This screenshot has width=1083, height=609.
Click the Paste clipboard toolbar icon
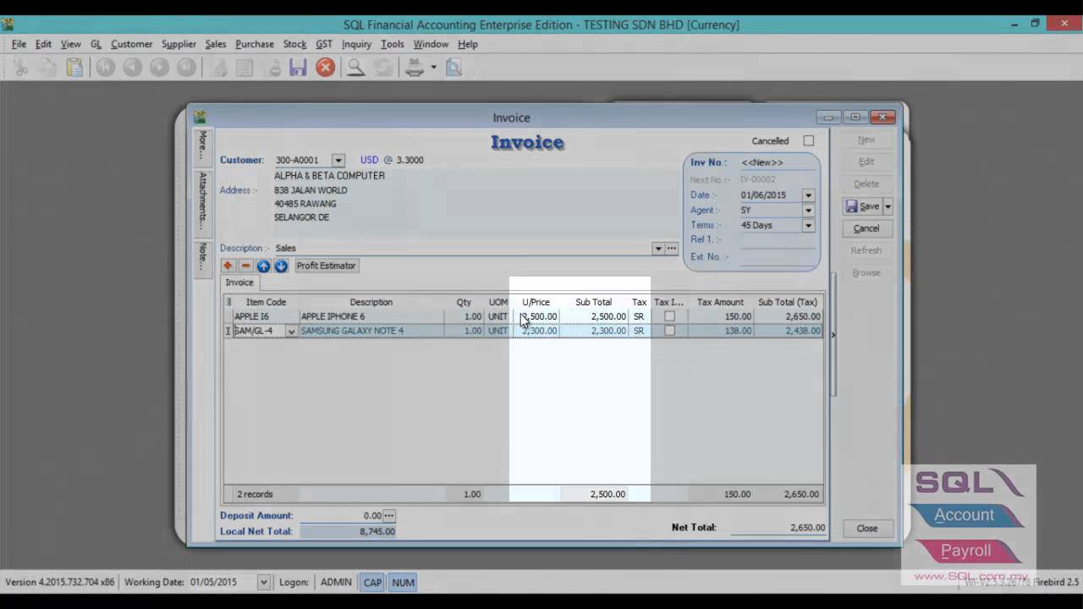[74, 68]
